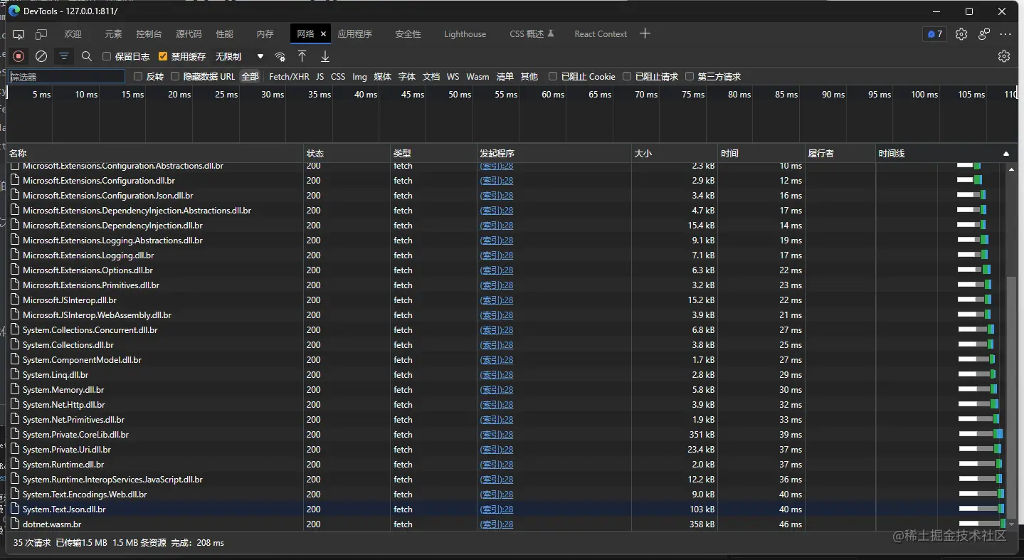The height and width of the screenshot is (560, 1024).
Task: Clear the network log
Action: point(41,56)
